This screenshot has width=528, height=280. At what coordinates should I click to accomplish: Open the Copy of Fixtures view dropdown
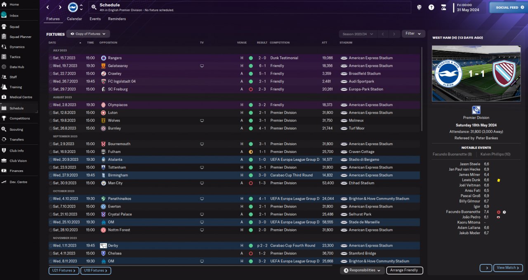coord(88,34)
